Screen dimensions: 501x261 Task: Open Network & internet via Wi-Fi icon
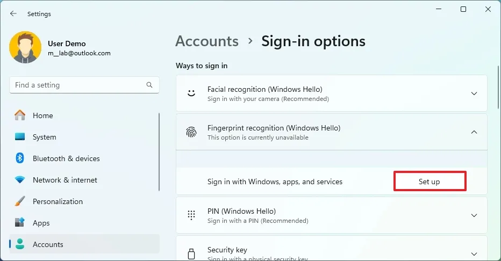tap(20, 180)
